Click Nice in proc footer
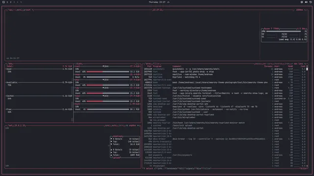Viewport: 314px width, 176px height. tap(198, 168)
